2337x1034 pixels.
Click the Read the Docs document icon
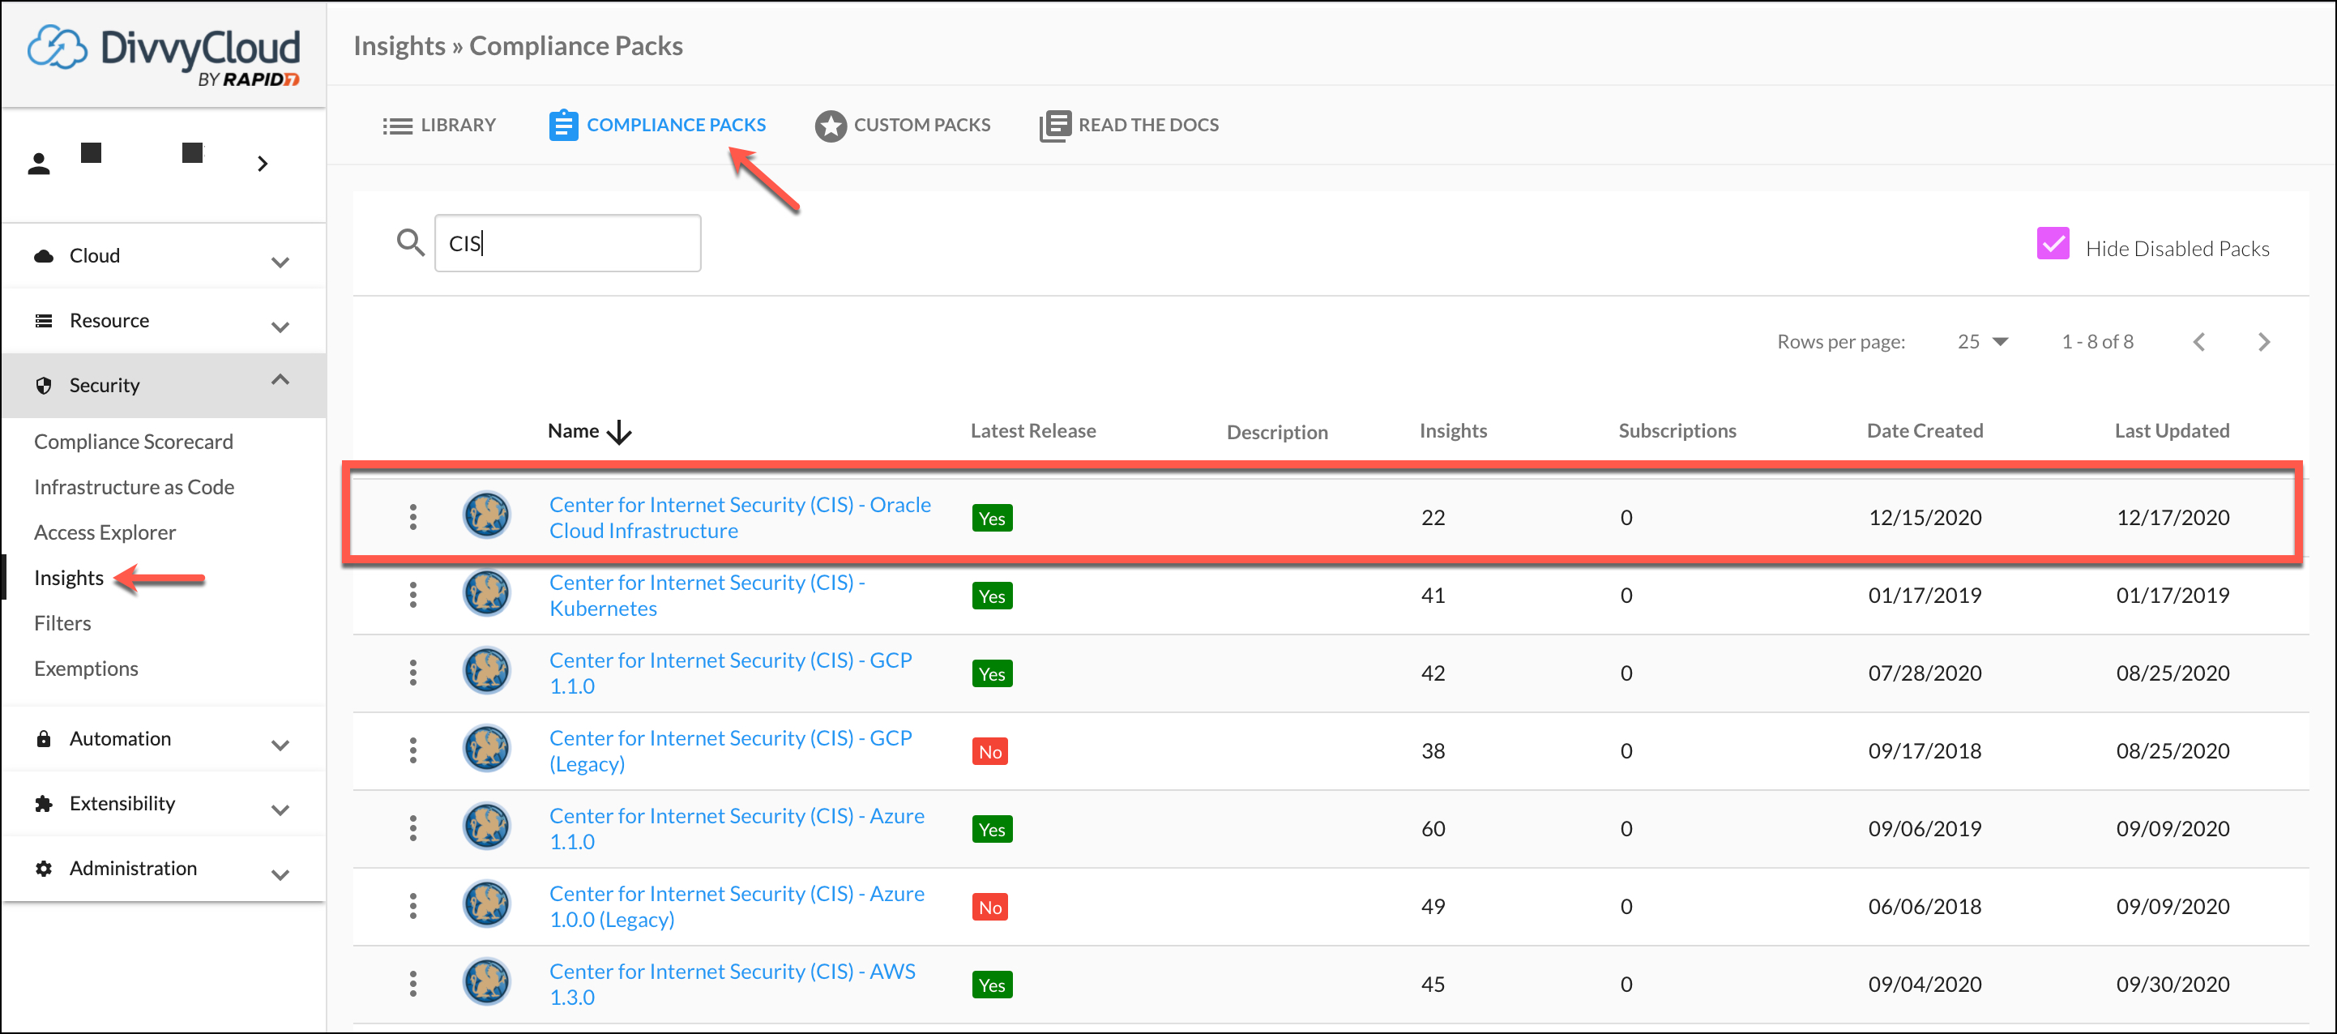[x=1055, y=126]
